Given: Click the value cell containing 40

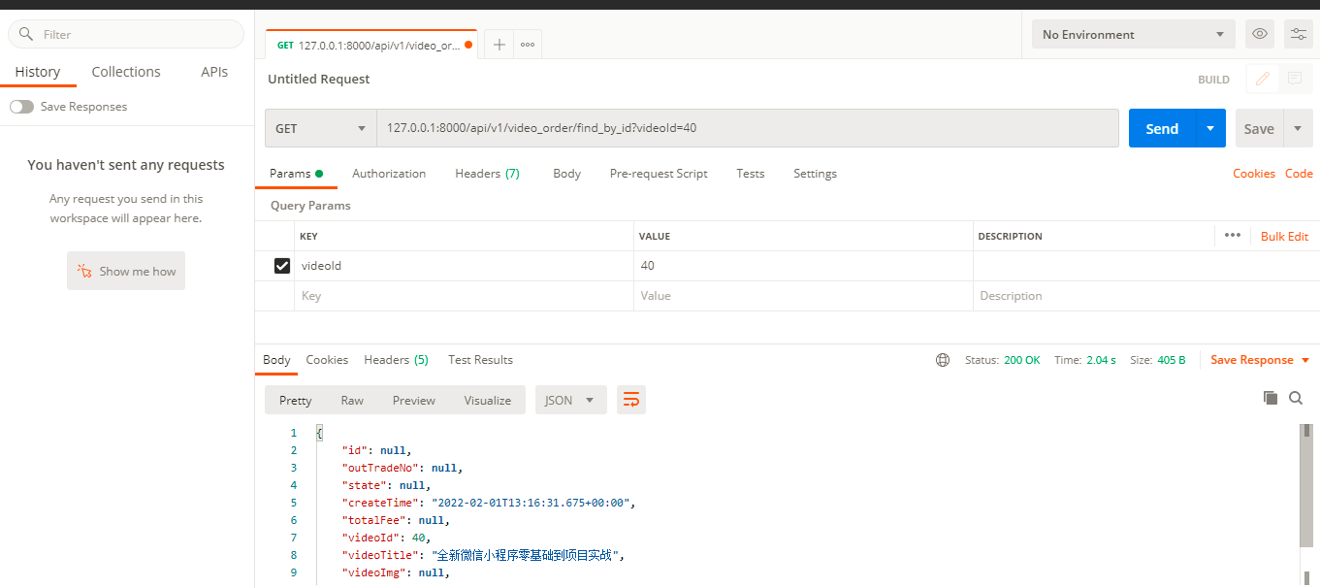Looking at the screenshot, I should click(x=803, y=266).
